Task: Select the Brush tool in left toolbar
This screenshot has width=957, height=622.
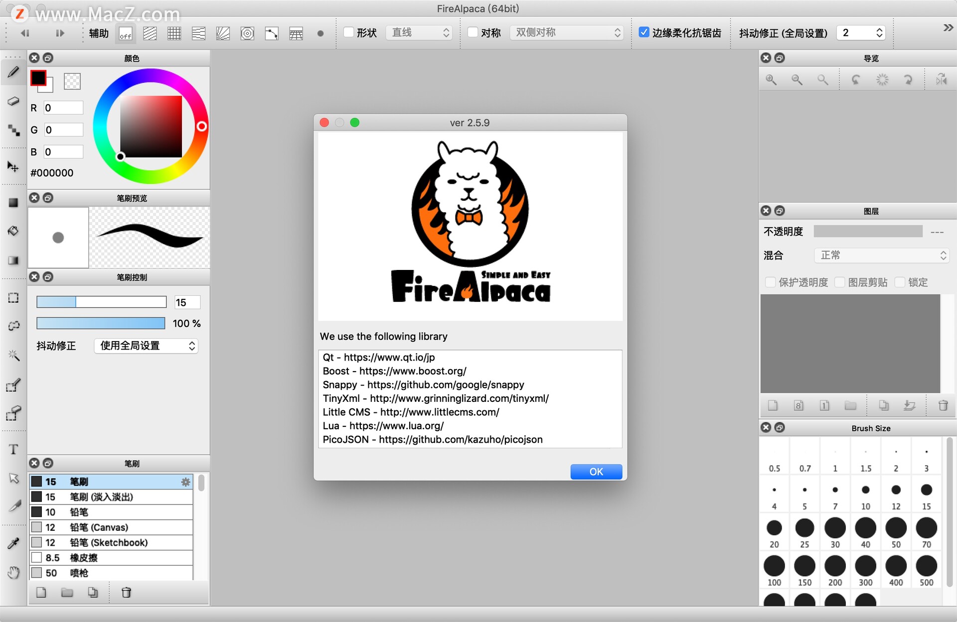Action: point(13,72)
